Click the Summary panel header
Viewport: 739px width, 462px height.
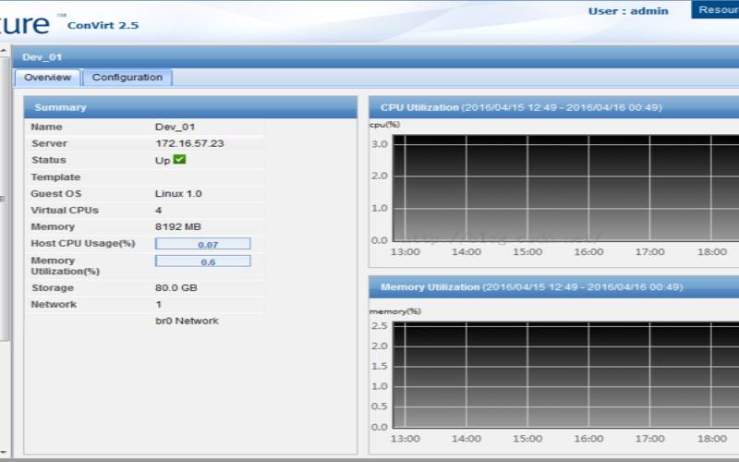[189, 107]
